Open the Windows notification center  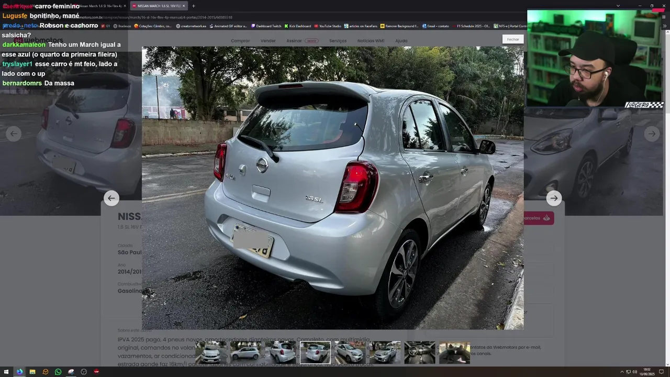click(x=662, y=372)
